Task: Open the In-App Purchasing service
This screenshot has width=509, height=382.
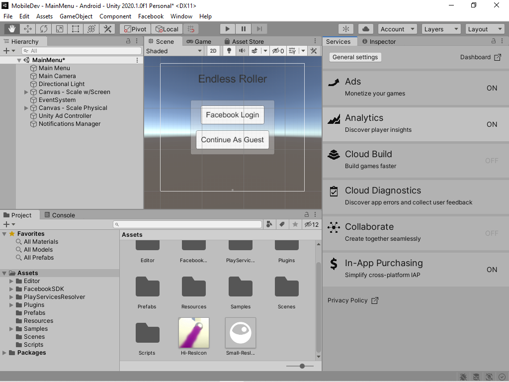Action: (416, 269)
